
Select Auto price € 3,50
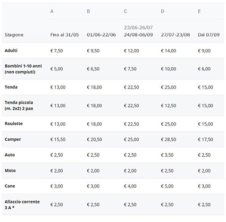click(167, 155)
